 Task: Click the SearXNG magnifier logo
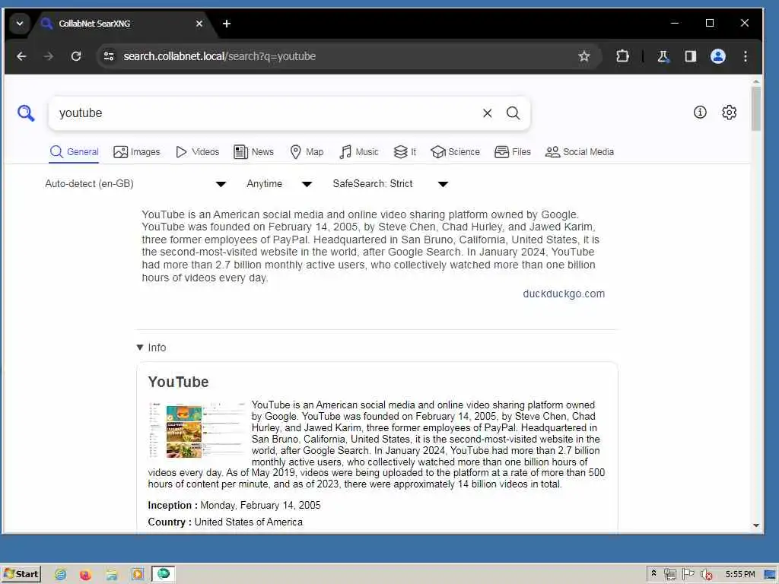26,113
